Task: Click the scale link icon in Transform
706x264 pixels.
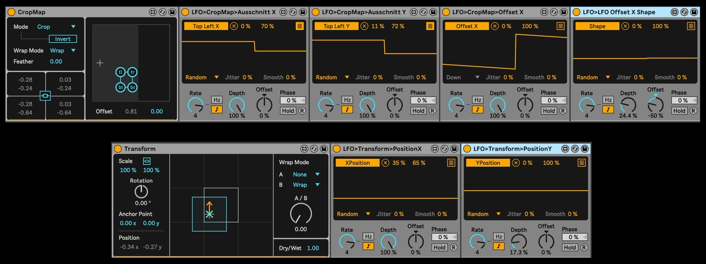Action: click(x=147, y=161)
